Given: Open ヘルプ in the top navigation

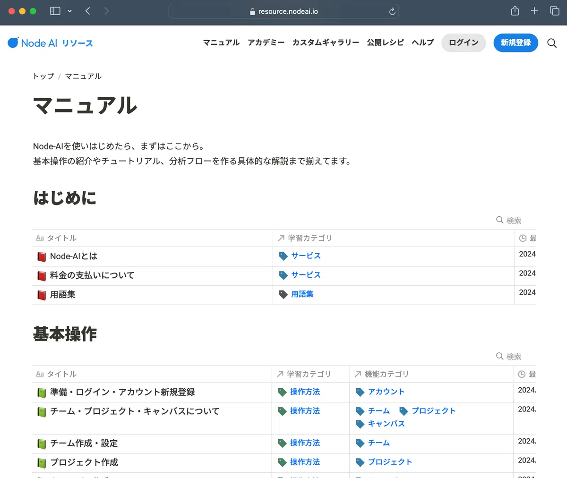Looking at the screenshot, I should coord(423,43).
